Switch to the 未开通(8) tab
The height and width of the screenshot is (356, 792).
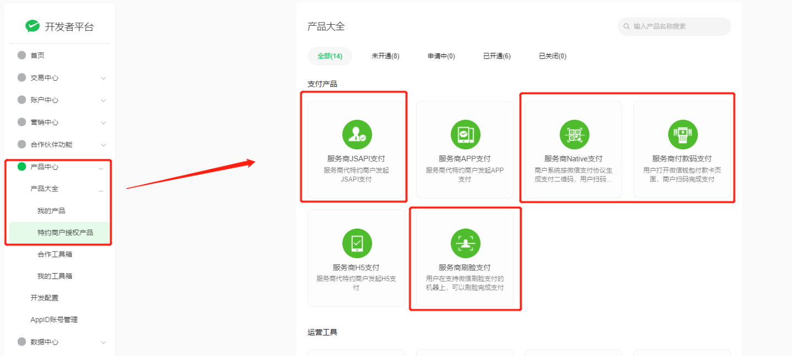tap(385, 56)
